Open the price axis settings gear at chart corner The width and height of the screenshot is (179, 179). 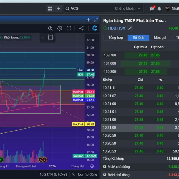[92, 166]
